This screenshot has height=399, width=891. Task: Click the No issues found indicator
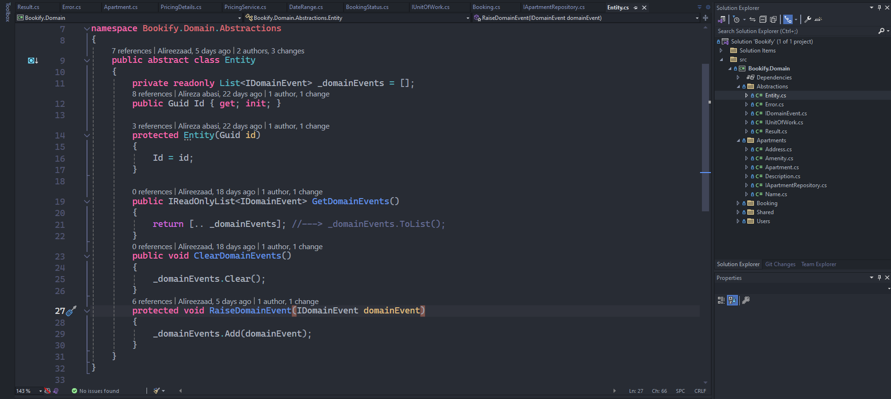95,391
